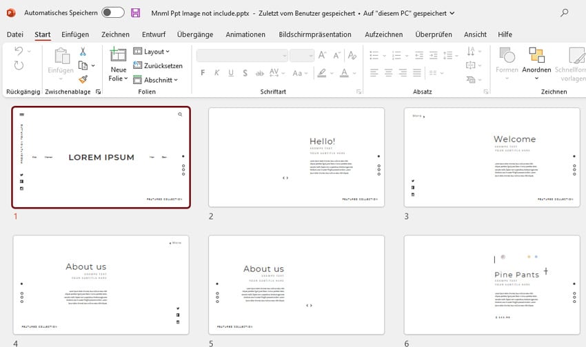Open the Bildschirmpräsentation tab
This screenshot has width=586, height=347.
click(314, 34)
